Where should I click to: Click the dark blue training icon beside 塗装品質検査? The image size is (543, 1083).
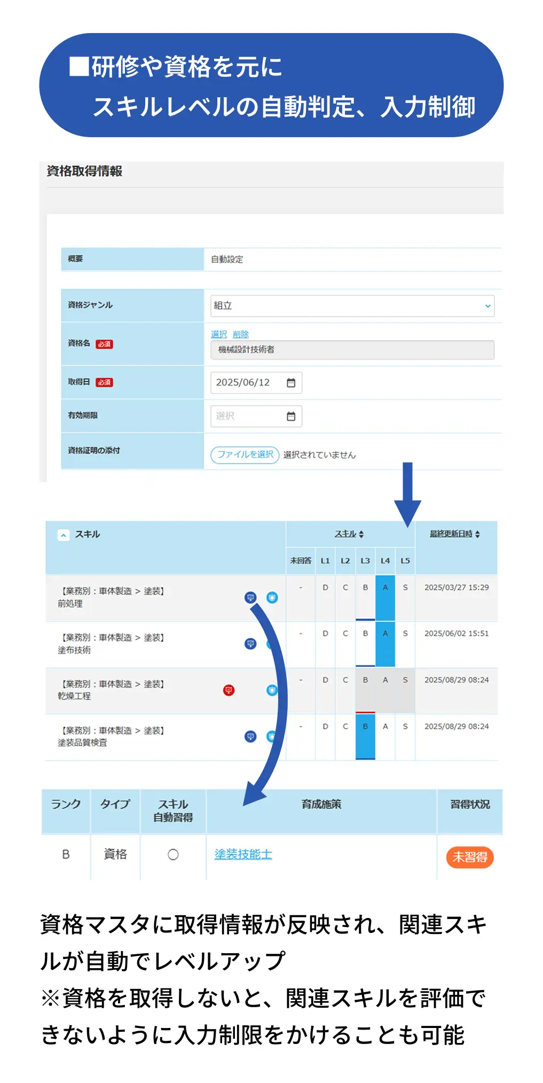(250, 737)
